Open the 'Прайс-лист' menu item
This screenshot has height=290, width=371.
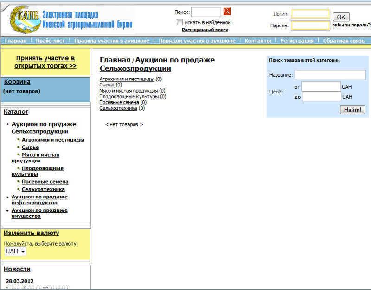coord(50,41)
